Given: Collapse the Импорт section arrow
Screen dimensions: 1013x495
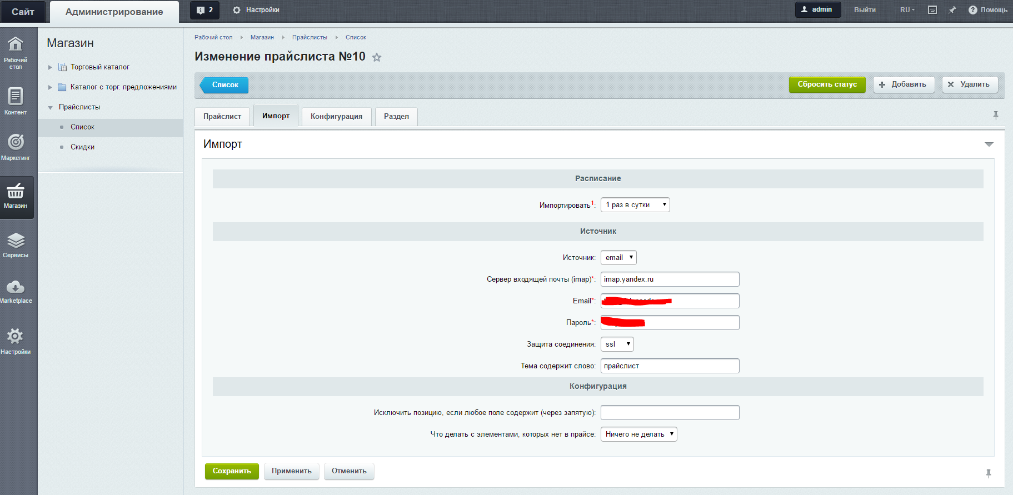Looking at the screenshot, I should [x=989, y=144].
